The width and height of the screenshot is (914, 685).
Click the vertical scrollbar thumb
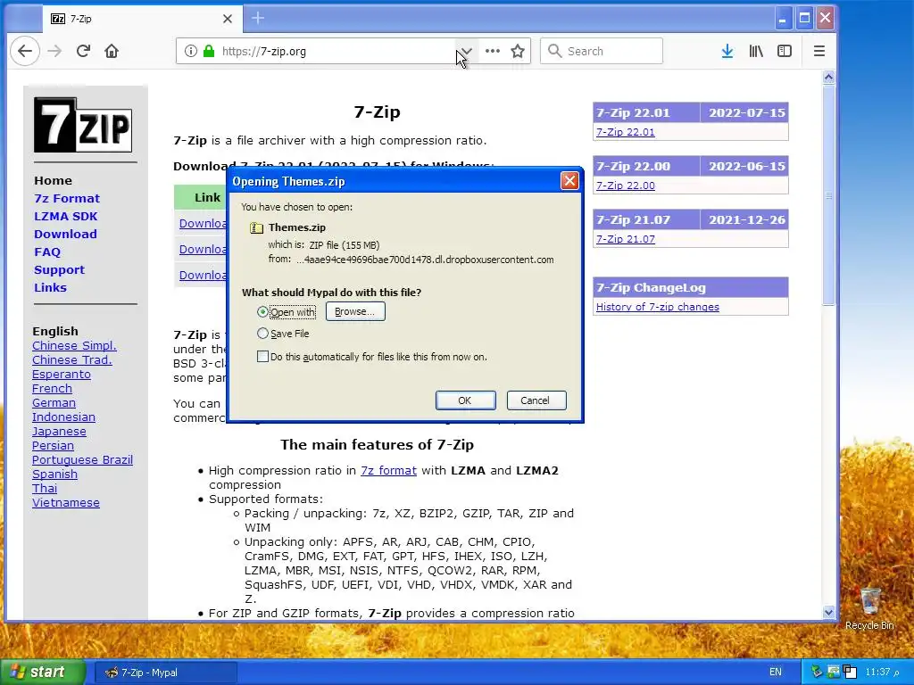[828, 195]
